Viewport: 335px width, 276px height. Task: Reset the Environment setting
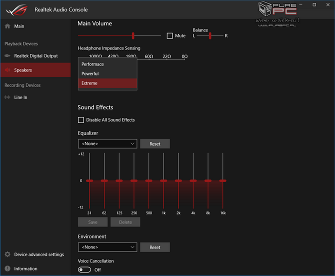coord(155,247)
